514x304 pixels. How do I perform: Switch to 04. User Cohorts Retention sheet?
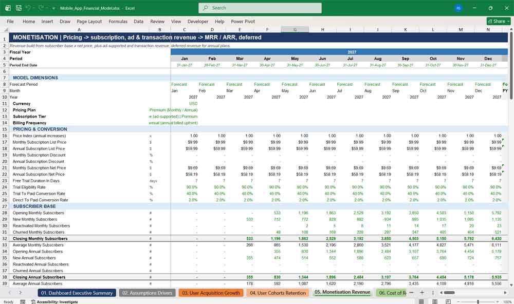[x=278, y=293]
